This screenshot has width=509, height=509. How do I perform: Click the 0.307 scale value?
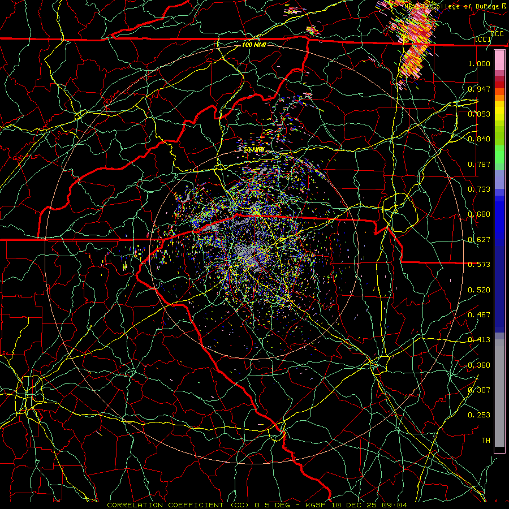(479, 390)
